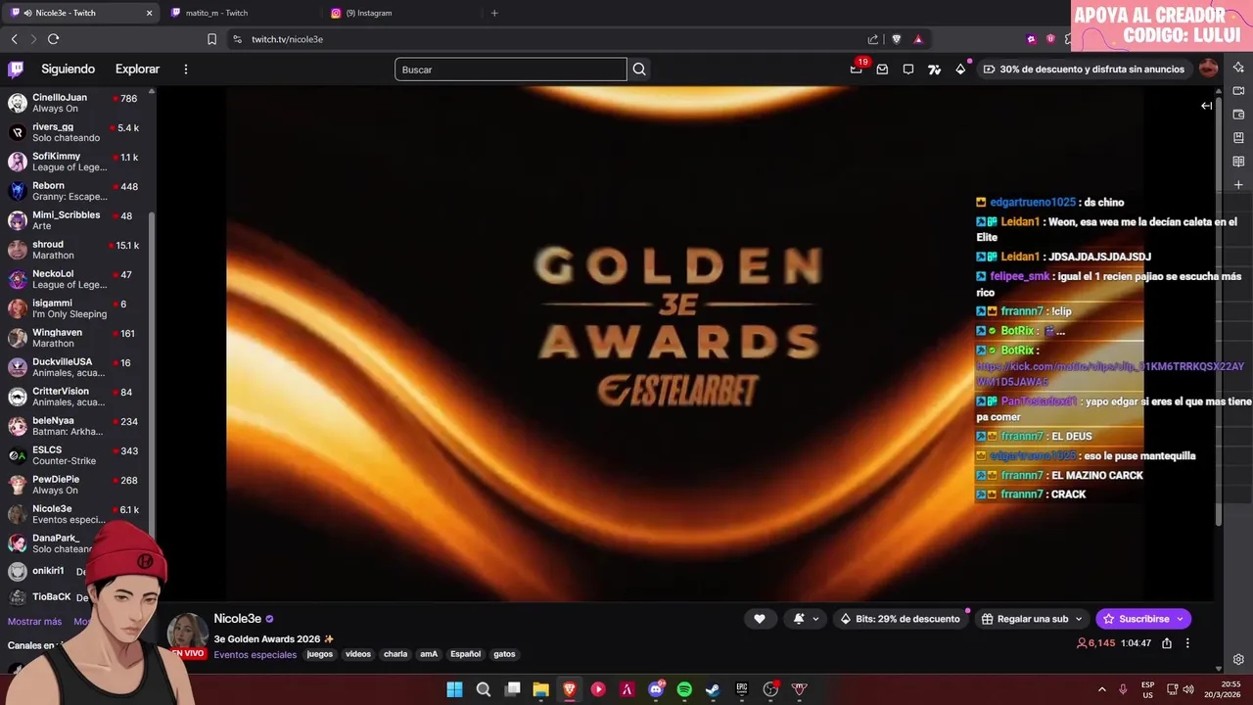Add a new item to Brave sidebar
Screen dimensions: 1253x705
pyautogui.click(x=1238, y=185)
